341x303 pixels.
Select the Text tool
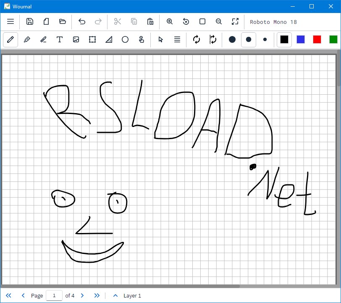[60, 39]
